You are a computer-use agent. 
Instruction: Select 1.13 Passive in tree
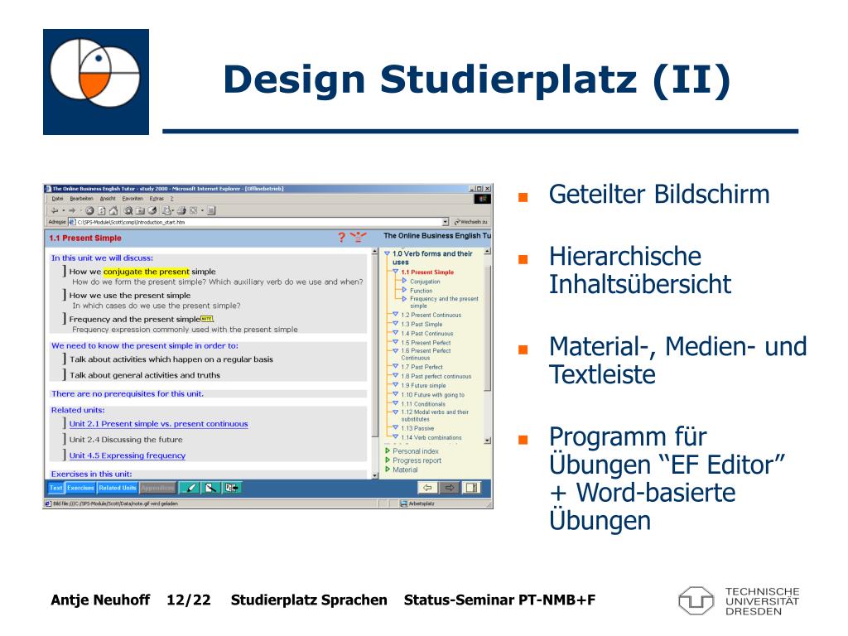pyautogui.click(x=417, y=428)
